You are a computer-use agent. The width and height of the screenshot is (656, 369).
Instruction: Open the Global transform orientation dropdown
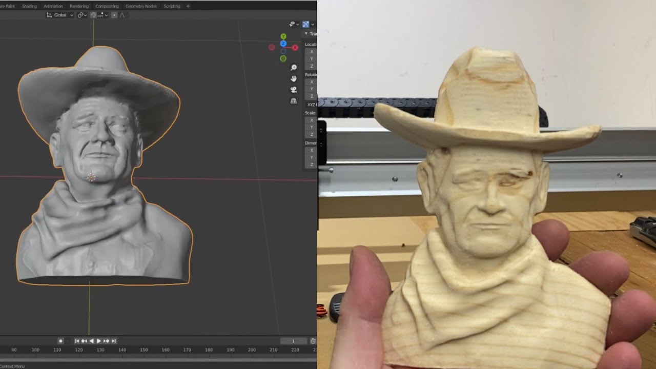point(60,15)
